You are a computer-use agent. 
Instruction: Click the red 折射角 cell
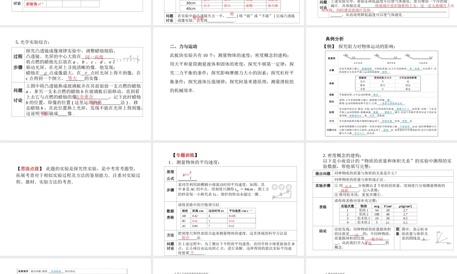point(35,4)
